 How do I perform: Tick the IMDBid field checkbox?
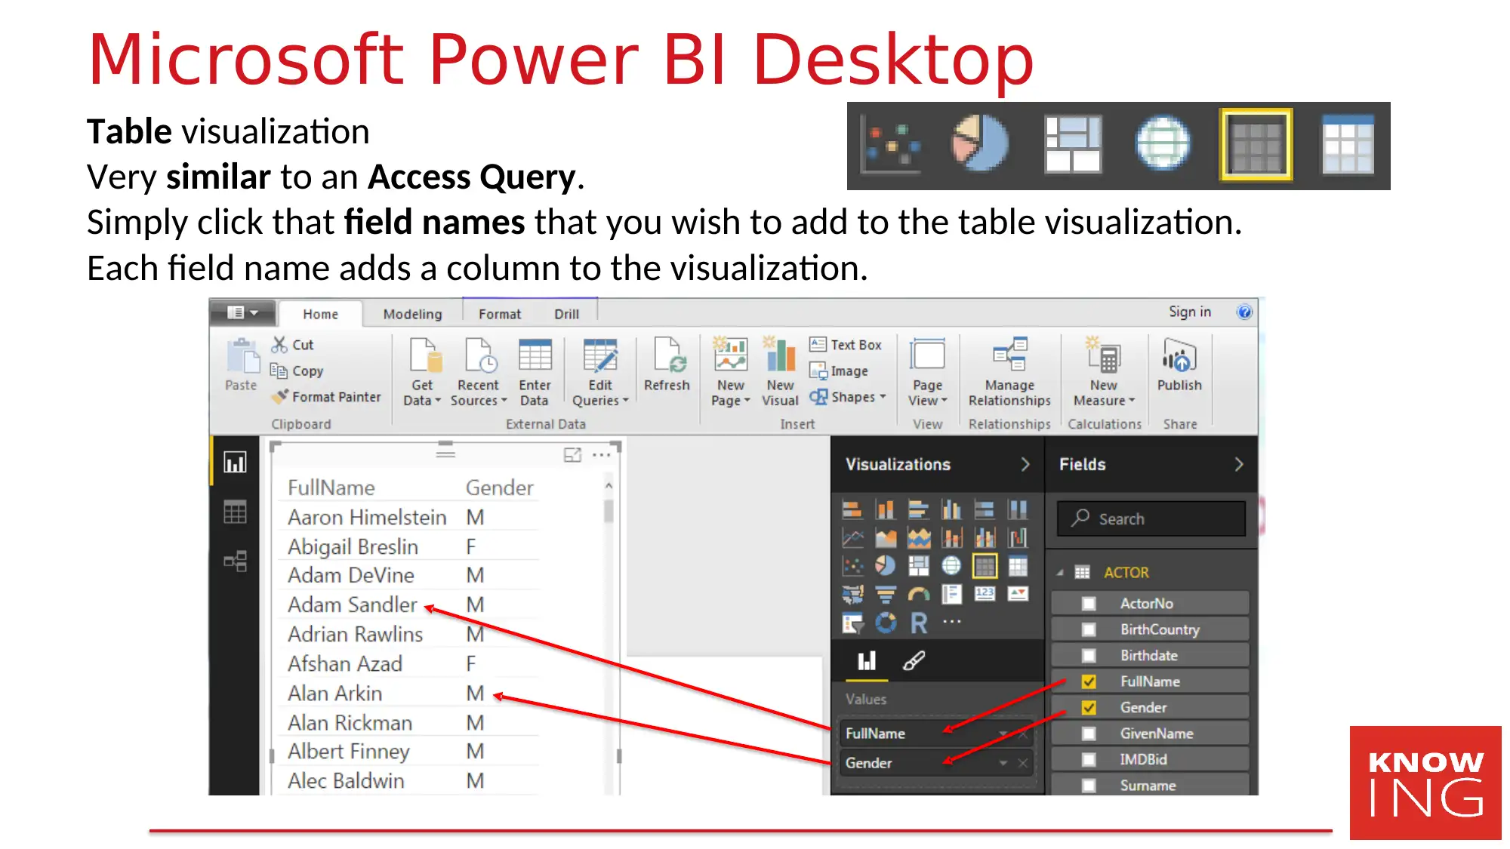point(1088,759)
